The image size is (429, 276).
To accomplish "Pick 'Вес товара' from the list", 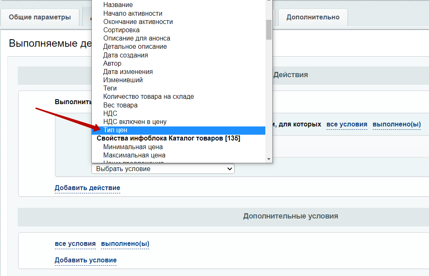I will [x=179, y=105].
